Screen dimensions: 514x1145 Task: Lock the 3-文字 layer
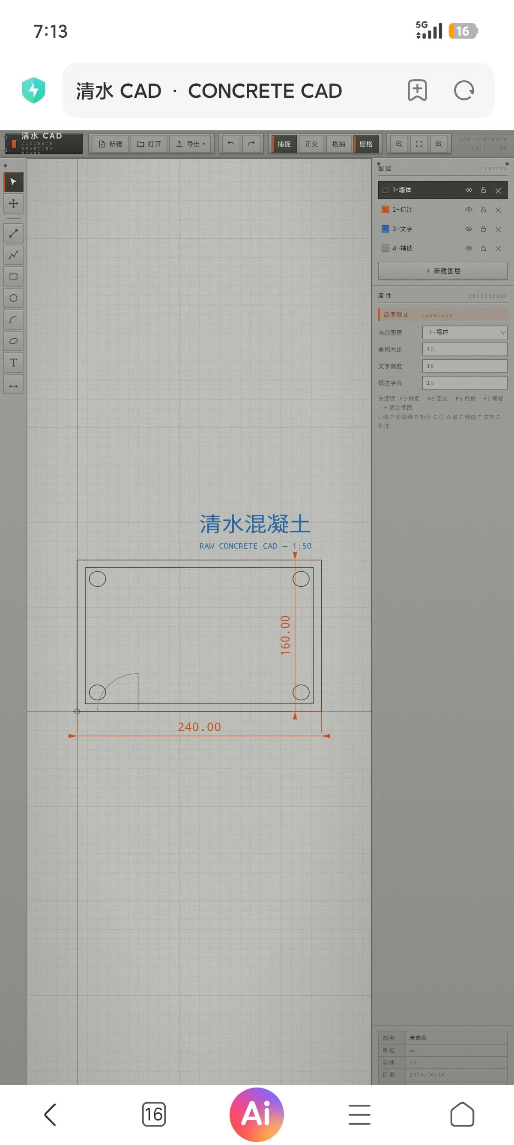tap(483, 229)
